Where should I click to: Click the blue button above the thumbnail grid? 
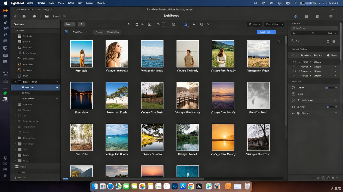click(266, 32)
